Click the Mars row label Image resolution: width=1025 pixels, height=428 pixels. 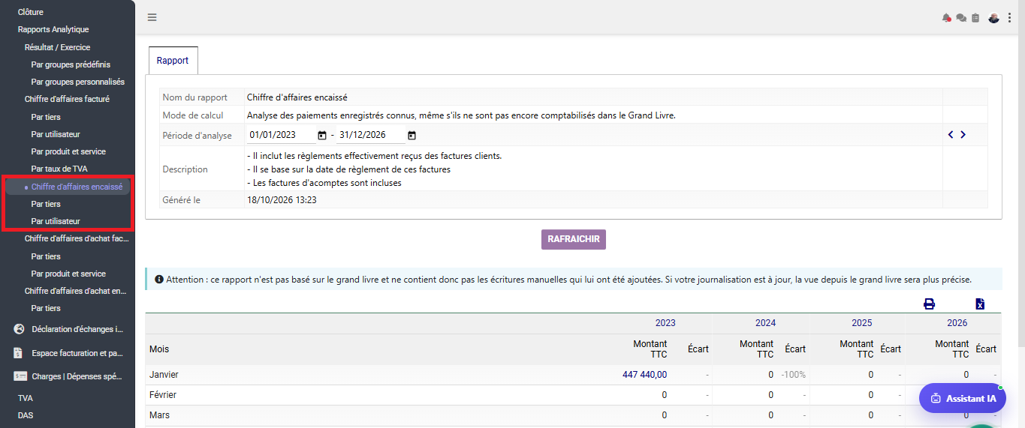tap(159, 415)
